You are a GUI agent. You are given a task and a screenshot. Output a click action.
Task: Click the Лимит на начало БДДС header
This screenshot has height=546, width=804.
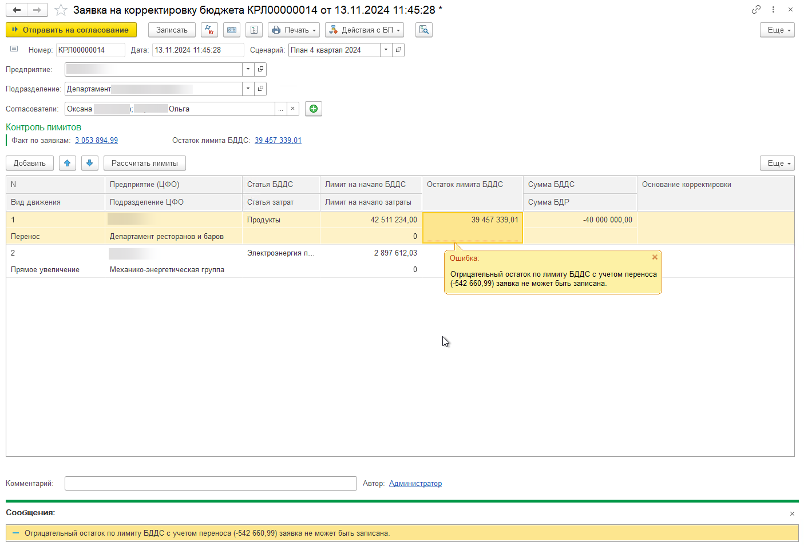point(371,185)
